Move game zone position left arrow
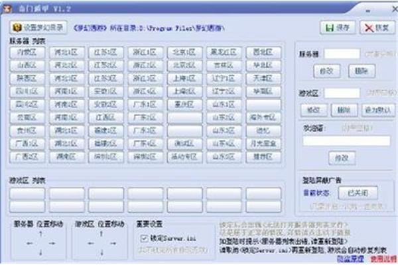This screenshot has width=398, height=265. click(91, 243)
